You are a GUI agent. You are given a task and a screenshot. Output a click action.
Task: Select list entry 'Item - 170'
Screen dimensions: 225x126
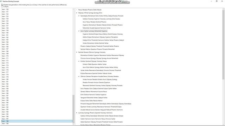tap(37, 56)
